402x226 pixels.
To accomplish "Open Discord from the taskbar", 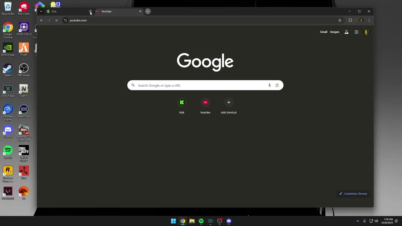I will [229, 221].
